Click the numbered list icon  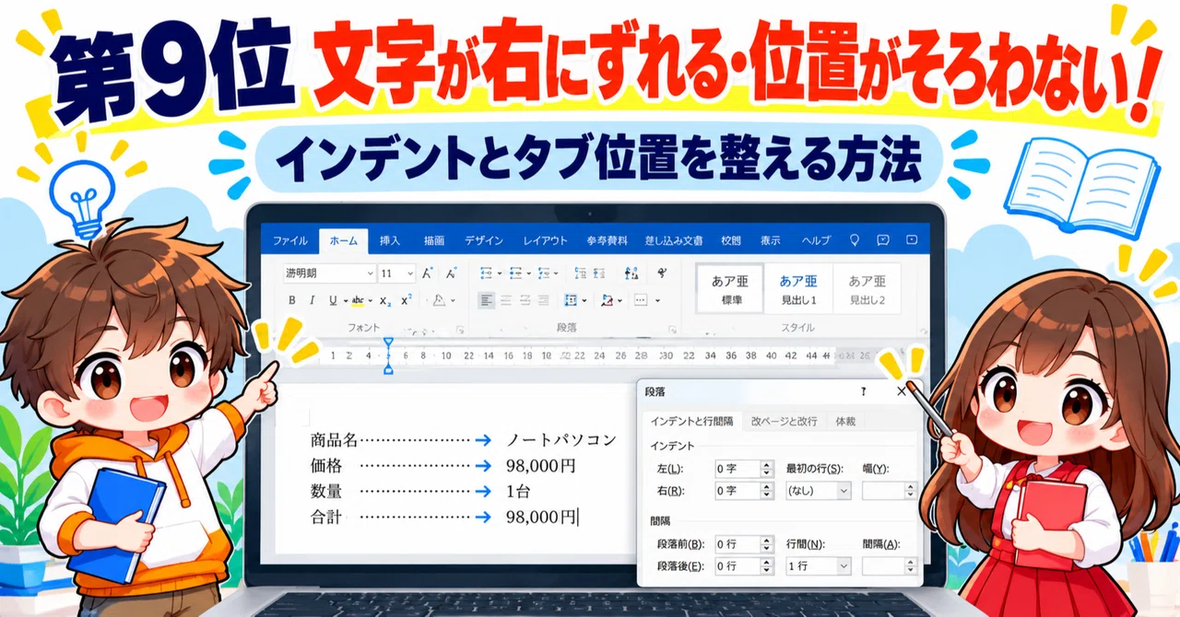515,273
